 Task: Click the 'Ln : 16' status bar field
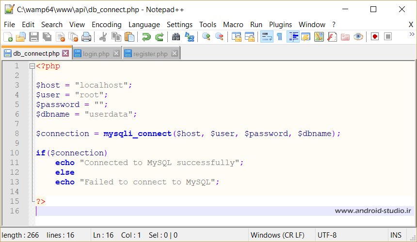103,235
